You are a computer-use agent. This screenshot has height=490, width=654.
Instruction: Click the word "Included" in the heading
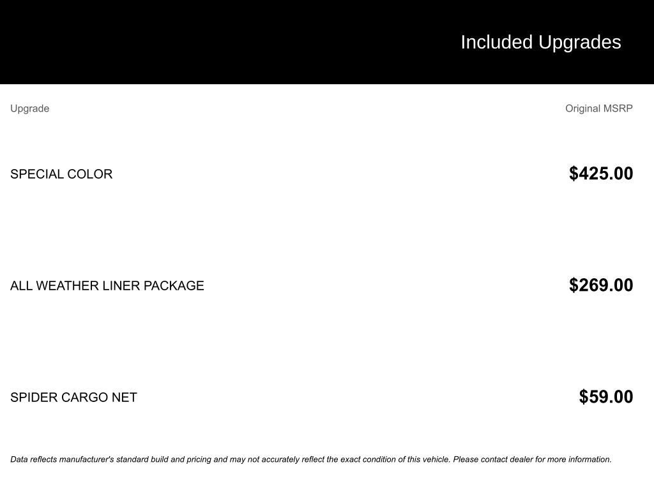click(497, 42)
